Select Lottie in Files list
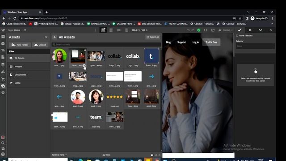Screen dimensions: 286x161 click(29, 83)
